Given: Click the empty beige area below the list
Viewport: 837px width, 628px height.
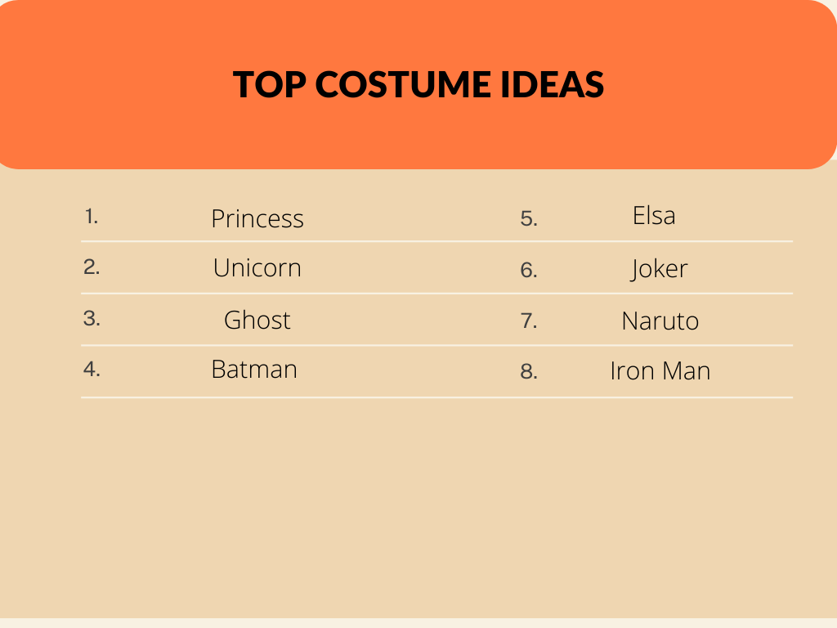Looking at the screenshot, I should click(x=418, y=507).
